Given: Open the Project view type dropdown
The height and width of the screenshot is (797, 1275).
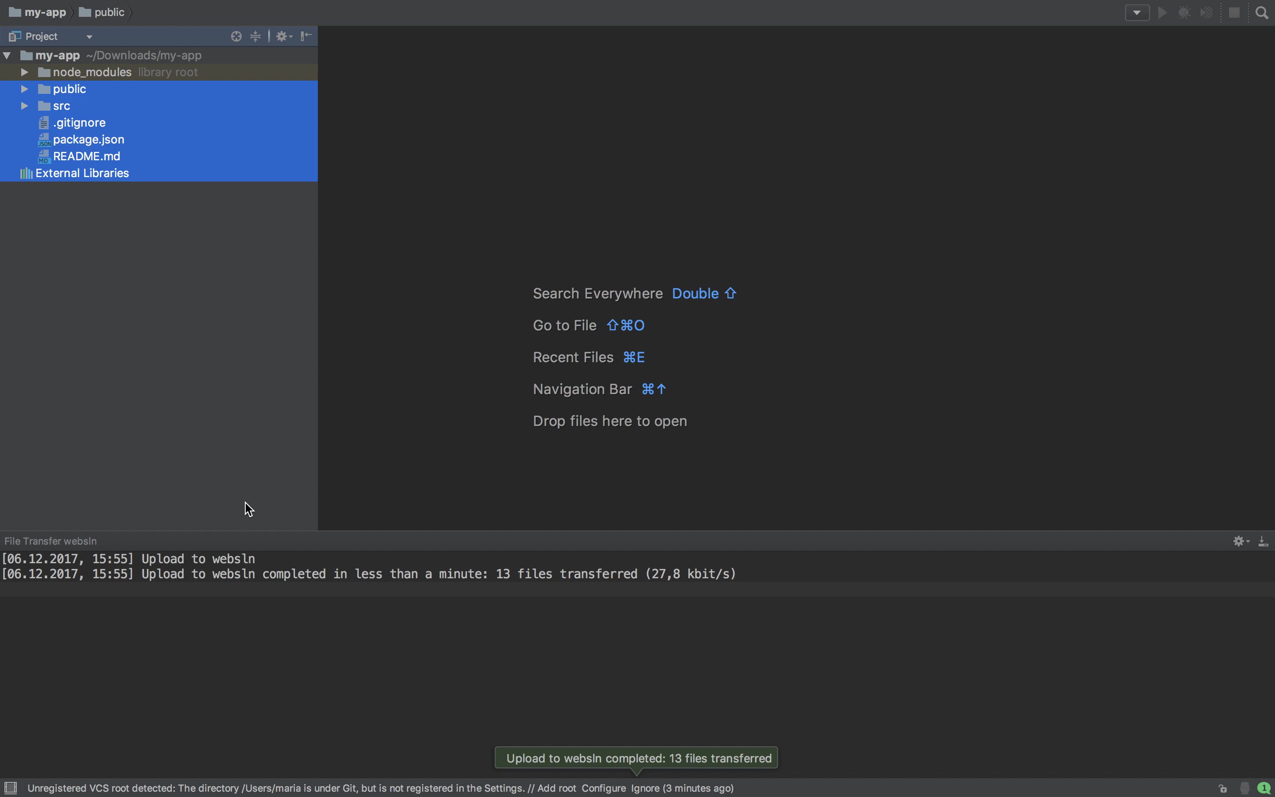Looking at the screenshot, I should (x=89, y=37).
